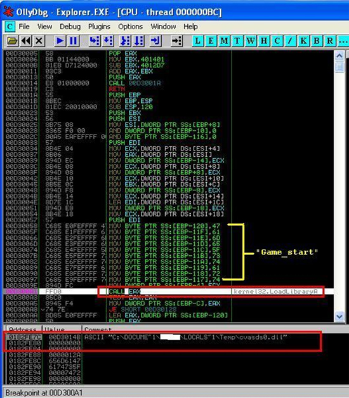
Task: Open the Help menu
Action: tap(190, 27)
